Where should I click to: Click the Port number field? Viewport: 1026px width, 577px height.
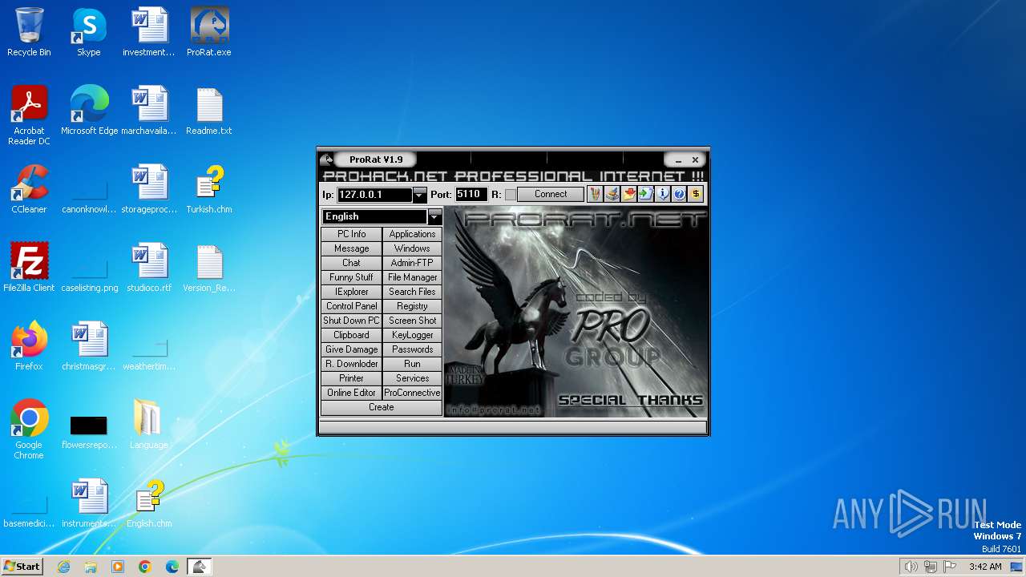[471, 194]
